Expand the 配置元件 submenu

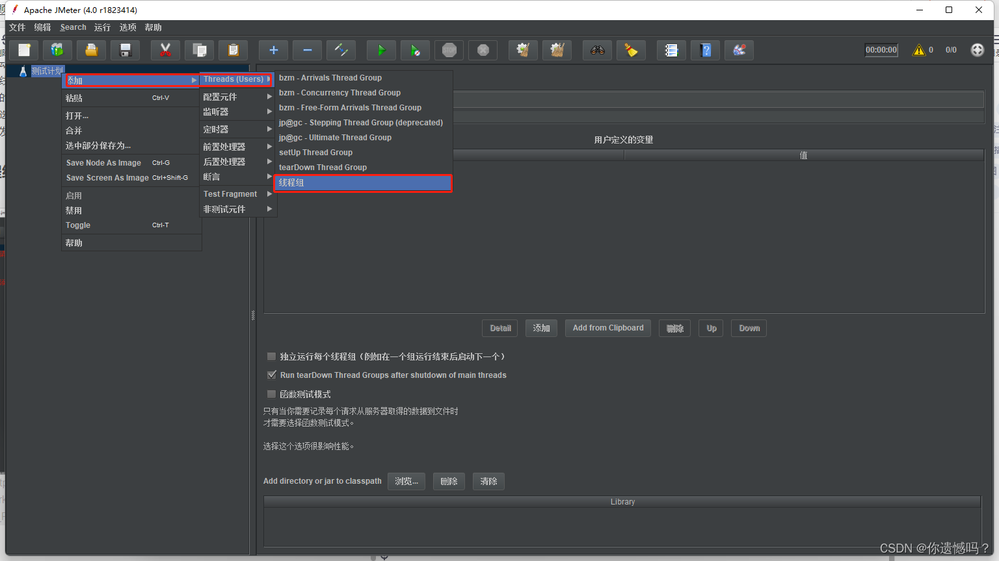238,97
